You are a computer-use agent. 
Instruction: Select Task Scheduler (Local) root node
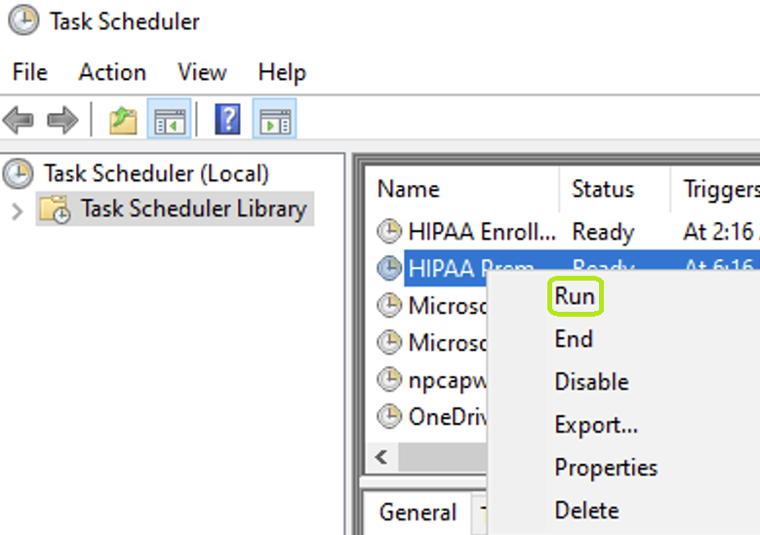point(156,173)
